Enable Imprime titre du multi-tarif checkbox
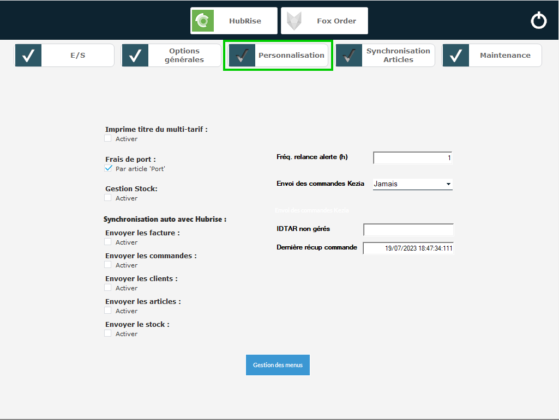This screenshot has width=559, height=420. click(x=108, y=138)
